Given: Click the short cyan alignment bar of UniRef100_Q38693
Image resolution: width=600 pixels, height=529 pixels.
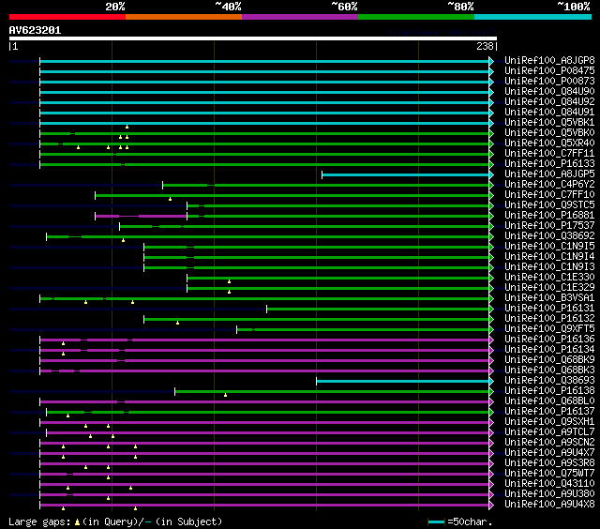Looking at the screenshot, I should pyautogui.click(x=403, y=381).
